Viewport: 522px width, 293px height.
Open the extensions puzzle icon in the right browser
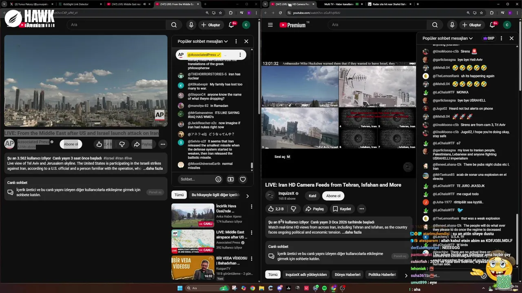(491, 13)
